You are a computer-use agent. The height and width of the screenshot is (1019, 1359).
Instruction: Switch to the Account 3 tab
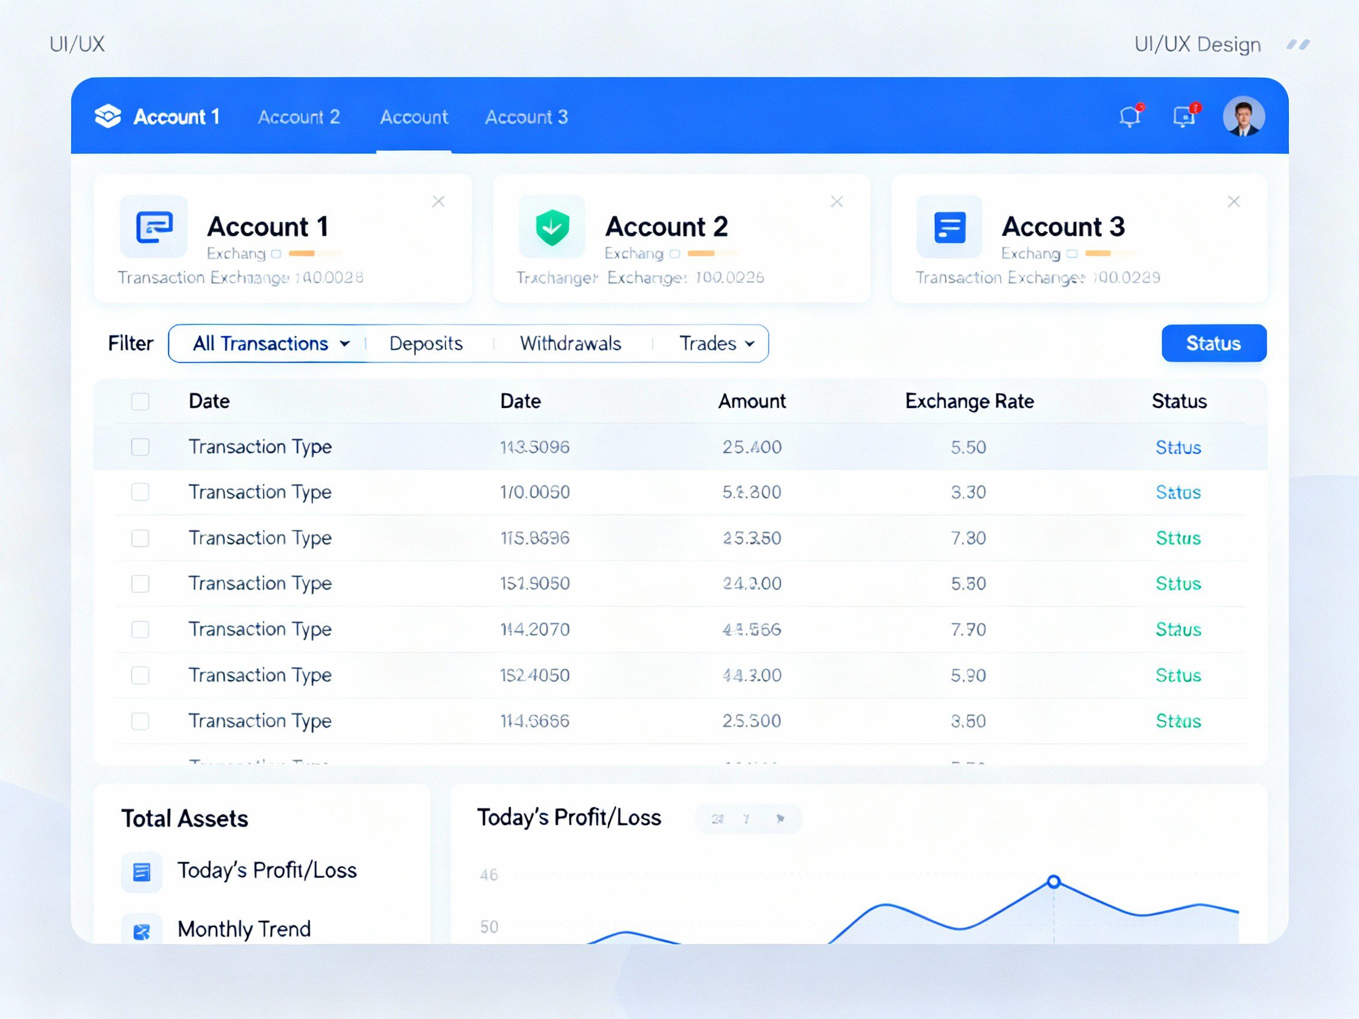click(x=526, y=117)
